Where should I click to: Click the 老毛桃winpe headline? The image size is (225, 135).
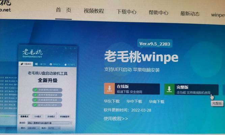[141, 57]
